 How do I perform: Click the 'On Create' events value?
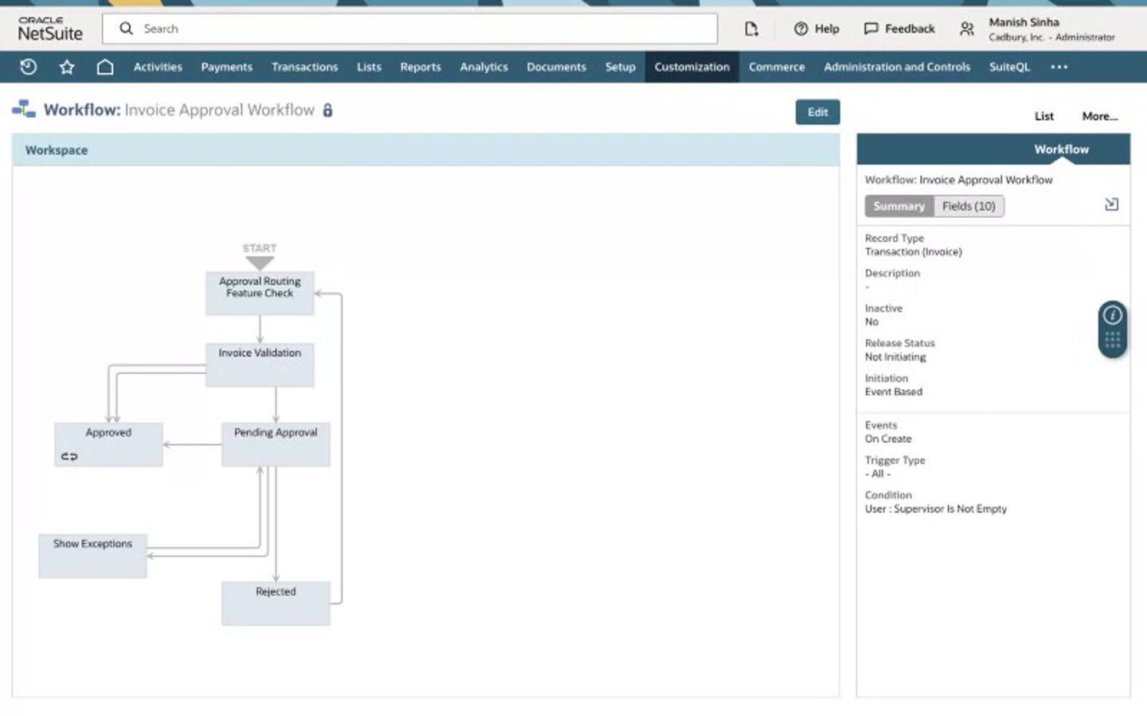pos(888,439)
